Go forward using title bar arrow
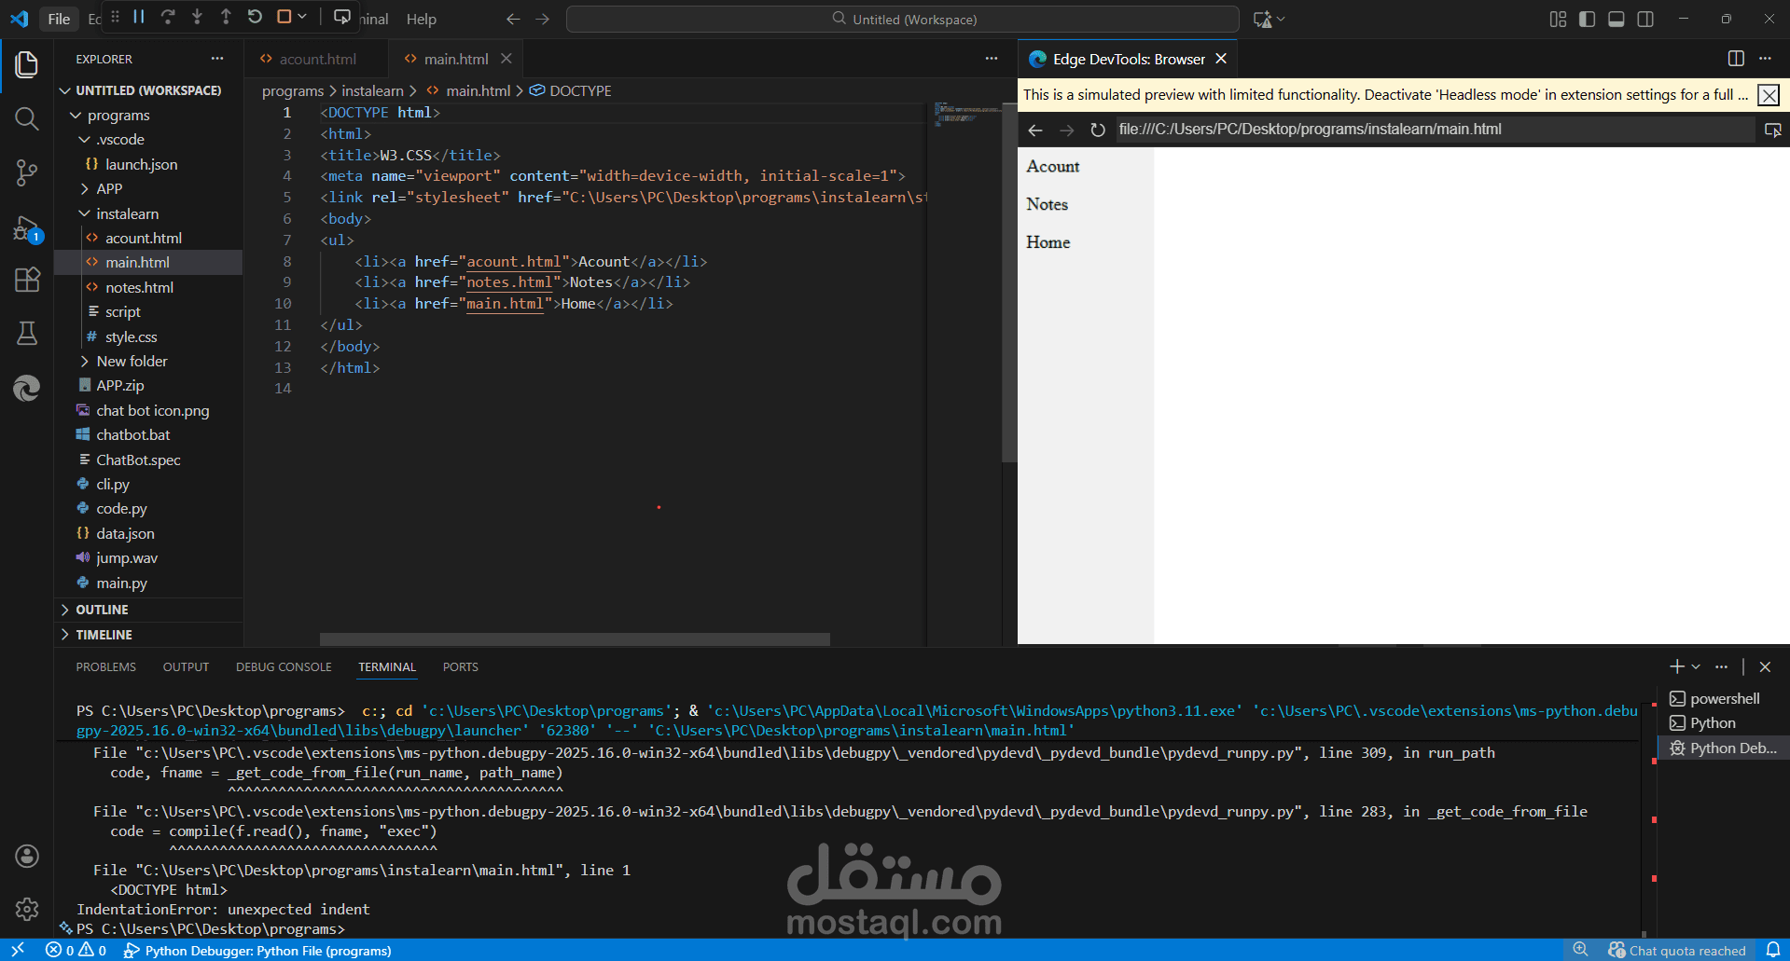 click(x=543, y=19)
